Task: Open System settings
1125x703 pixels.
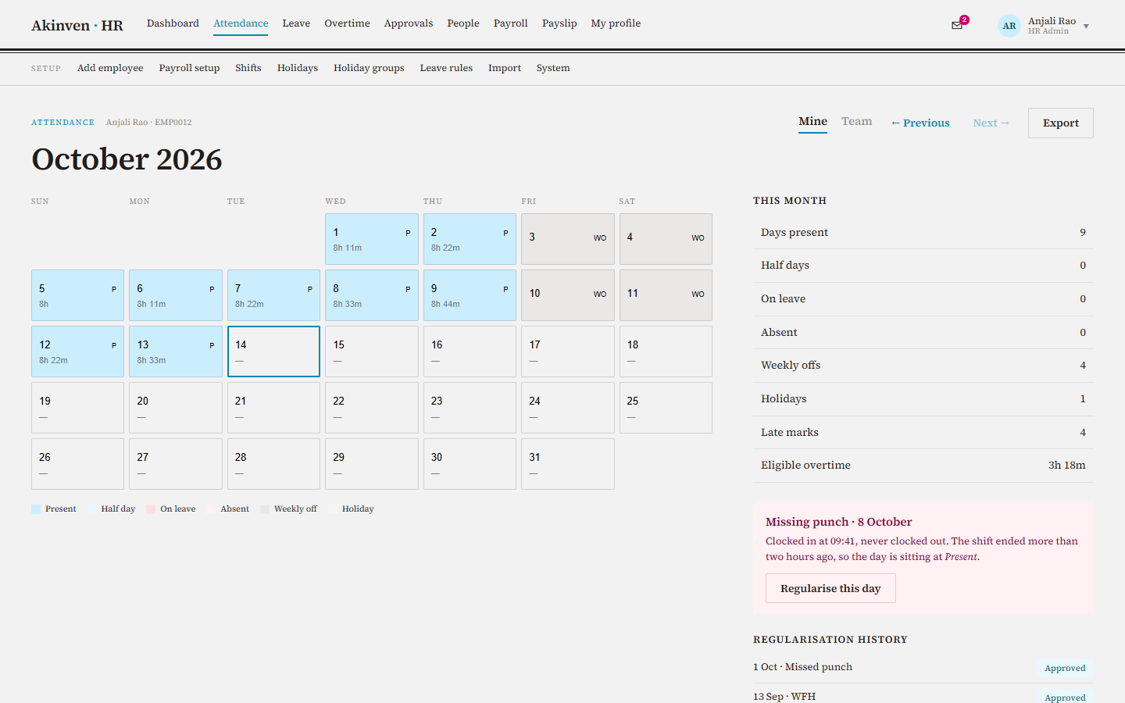Action: pyautogui.click(x=553, y=68)
